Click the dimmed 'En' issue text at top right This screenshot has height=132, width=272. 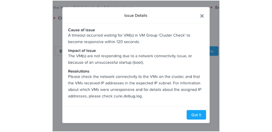(x=217, y=8)
